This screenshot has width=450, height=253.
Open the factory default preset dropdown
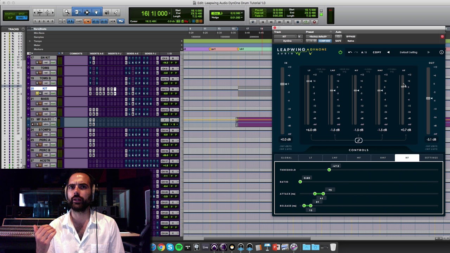pyautogui.click(x=318, y=37)
